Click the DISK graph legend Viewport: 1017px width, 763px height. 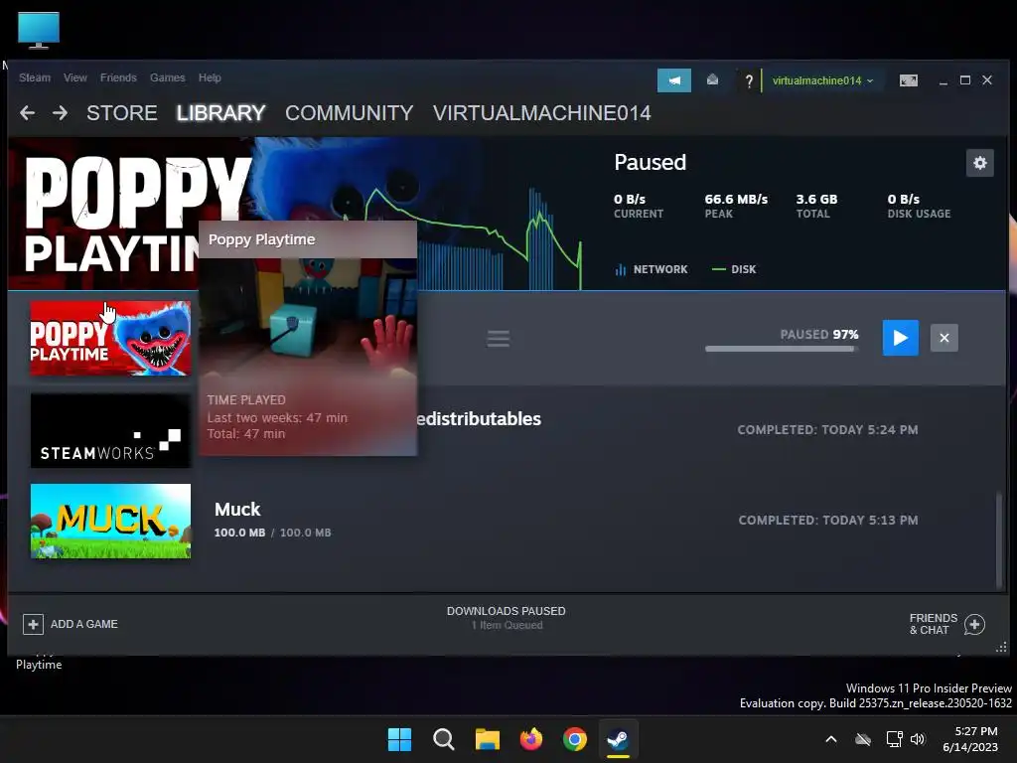click(734, 269)
